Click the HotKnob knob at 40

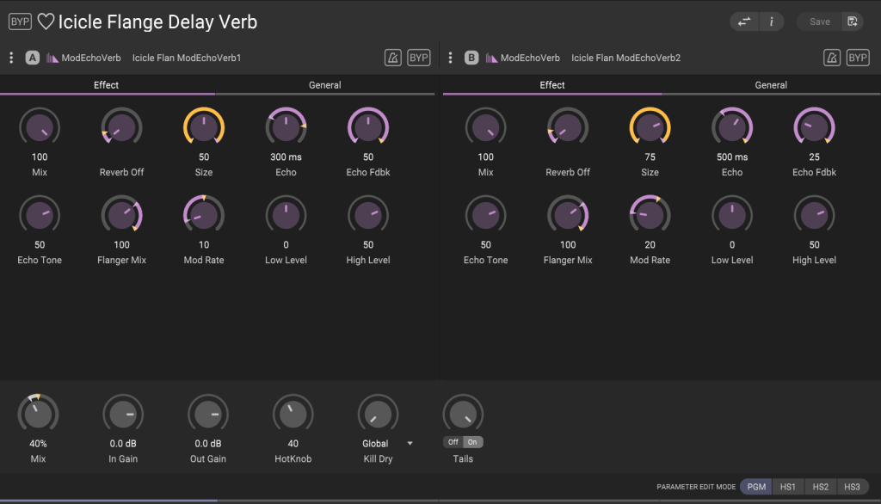(293, 415)
